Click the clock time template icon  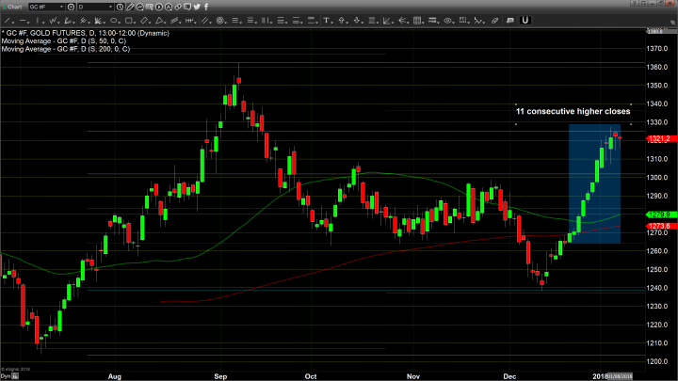[x=120, y=6]
